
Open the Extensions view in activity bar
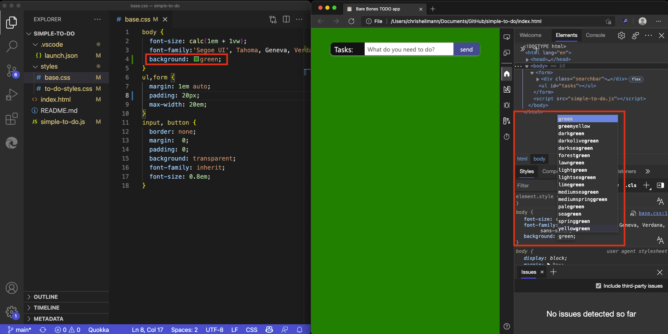click(11, 118)
